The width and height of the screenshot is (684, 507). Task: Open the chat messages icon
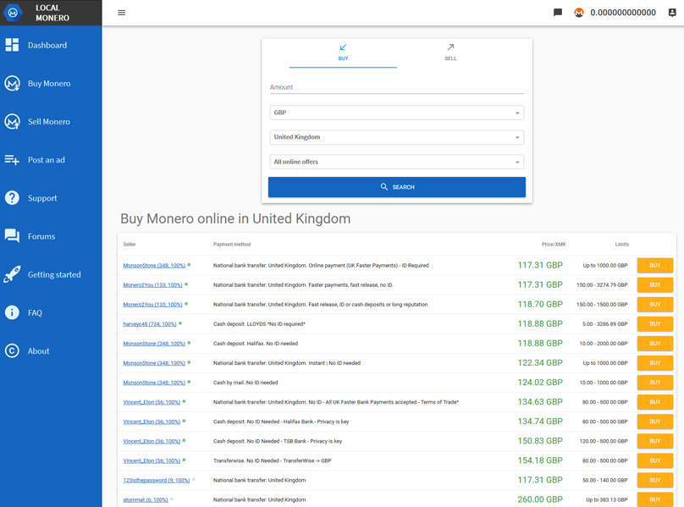558,13
